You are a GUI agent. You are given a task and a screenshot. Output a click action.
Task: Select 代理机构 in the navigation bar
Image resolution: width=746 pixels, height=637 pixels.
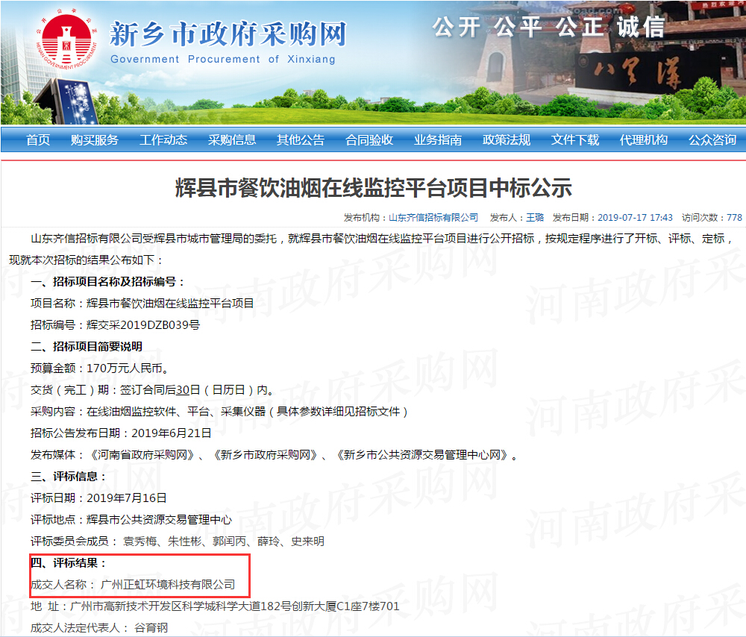coord(643,140)
